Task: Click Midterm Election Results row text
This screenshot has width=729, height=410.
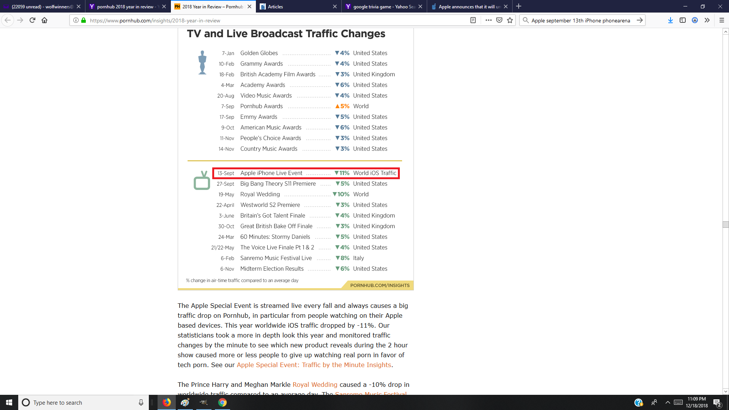Action: click(x=272, y=269)
